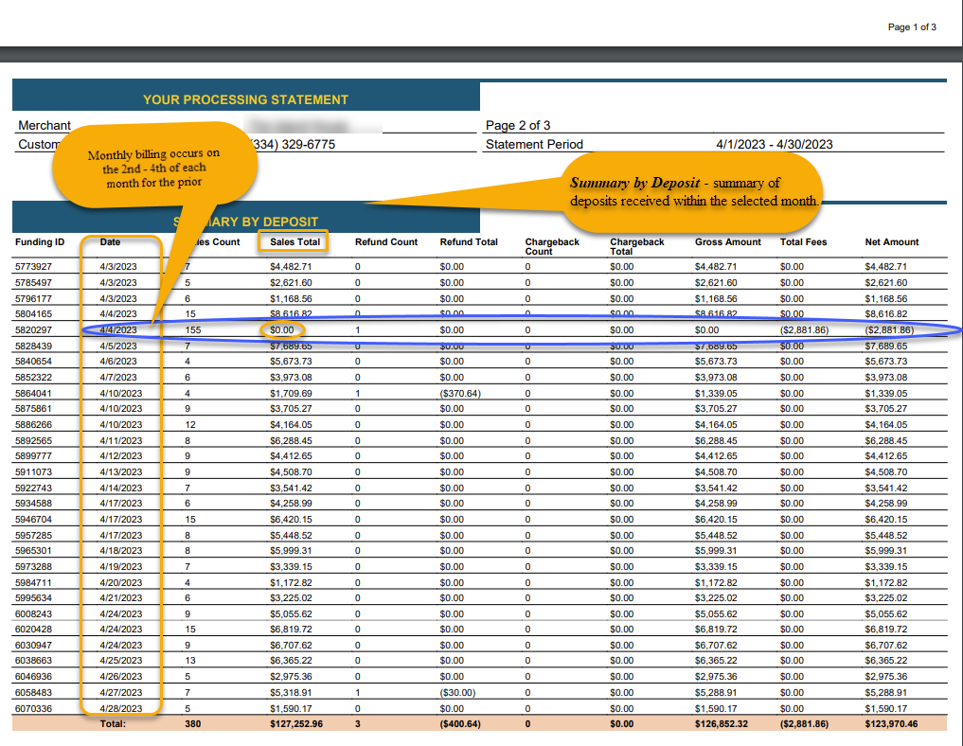The image size is (963, 746).
Task: Select Funding ID 6058483
Action: pos(34,692)
